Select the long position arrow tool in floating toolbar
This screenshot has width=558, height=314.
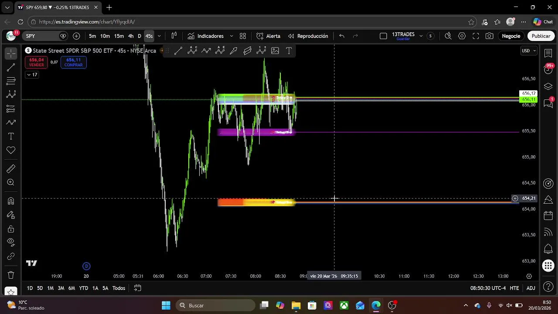point(234,51)
